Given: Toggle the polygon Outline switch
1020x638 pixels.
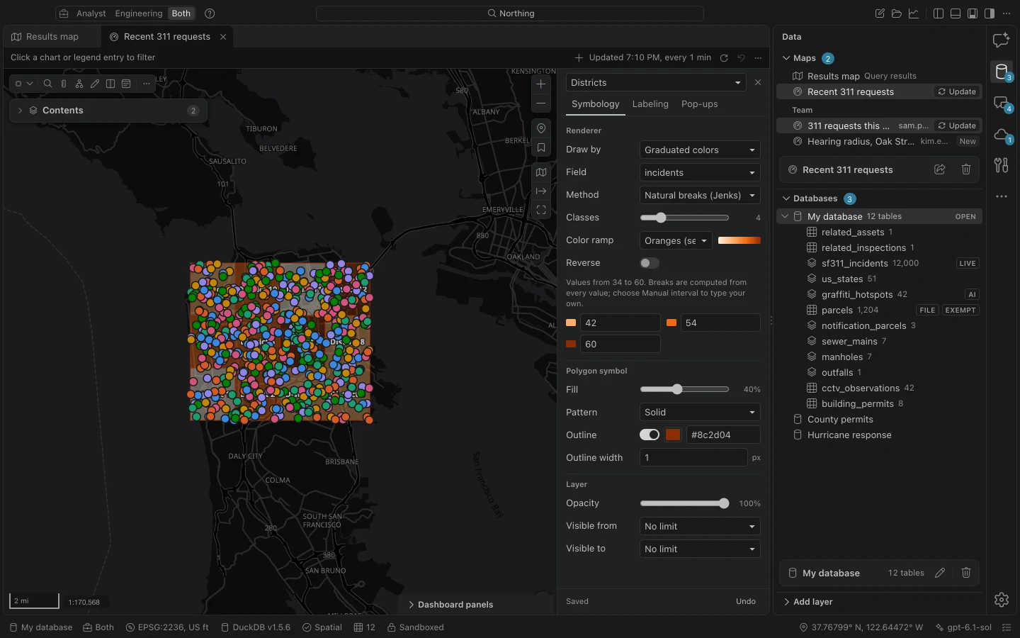Looking at the screenshot, I should pyautogui.click(x=650, y=435).
